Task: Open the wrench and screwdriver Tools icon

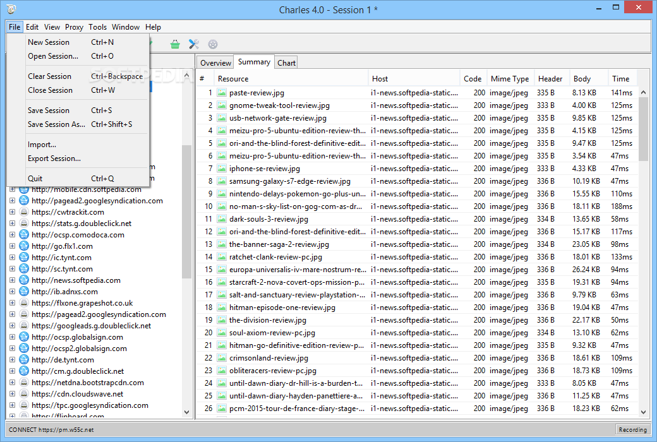Action: 193,44
